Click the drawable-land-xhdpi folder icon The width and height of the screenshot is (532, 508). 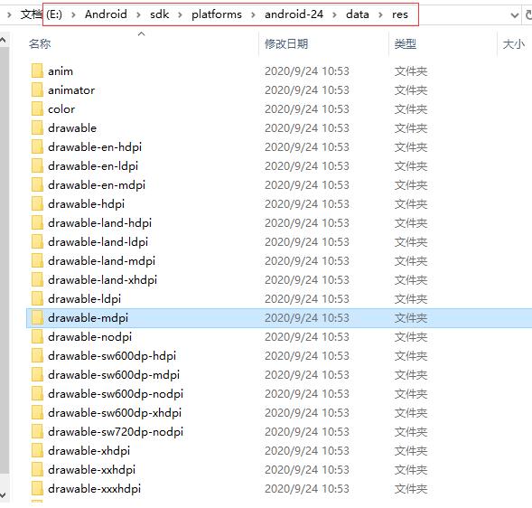tap(37, 279)
